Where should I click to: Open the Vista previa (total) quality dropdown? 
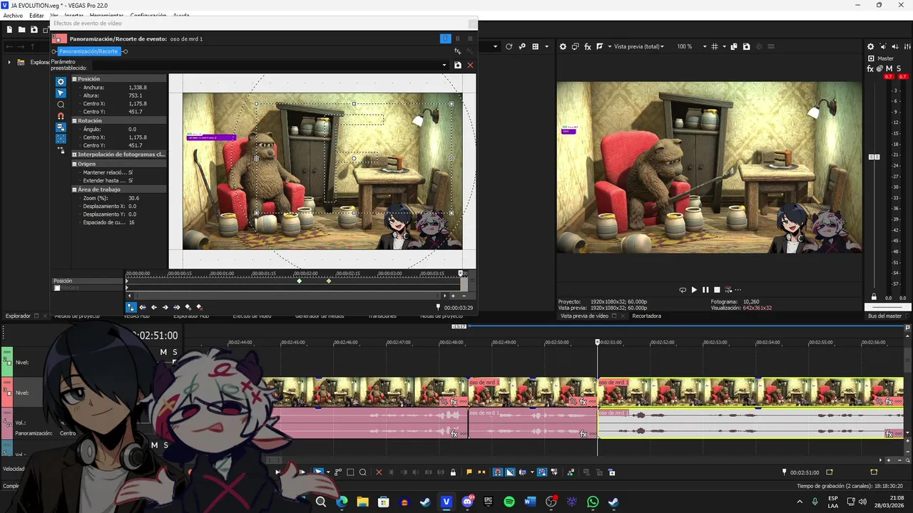(638, 46)
